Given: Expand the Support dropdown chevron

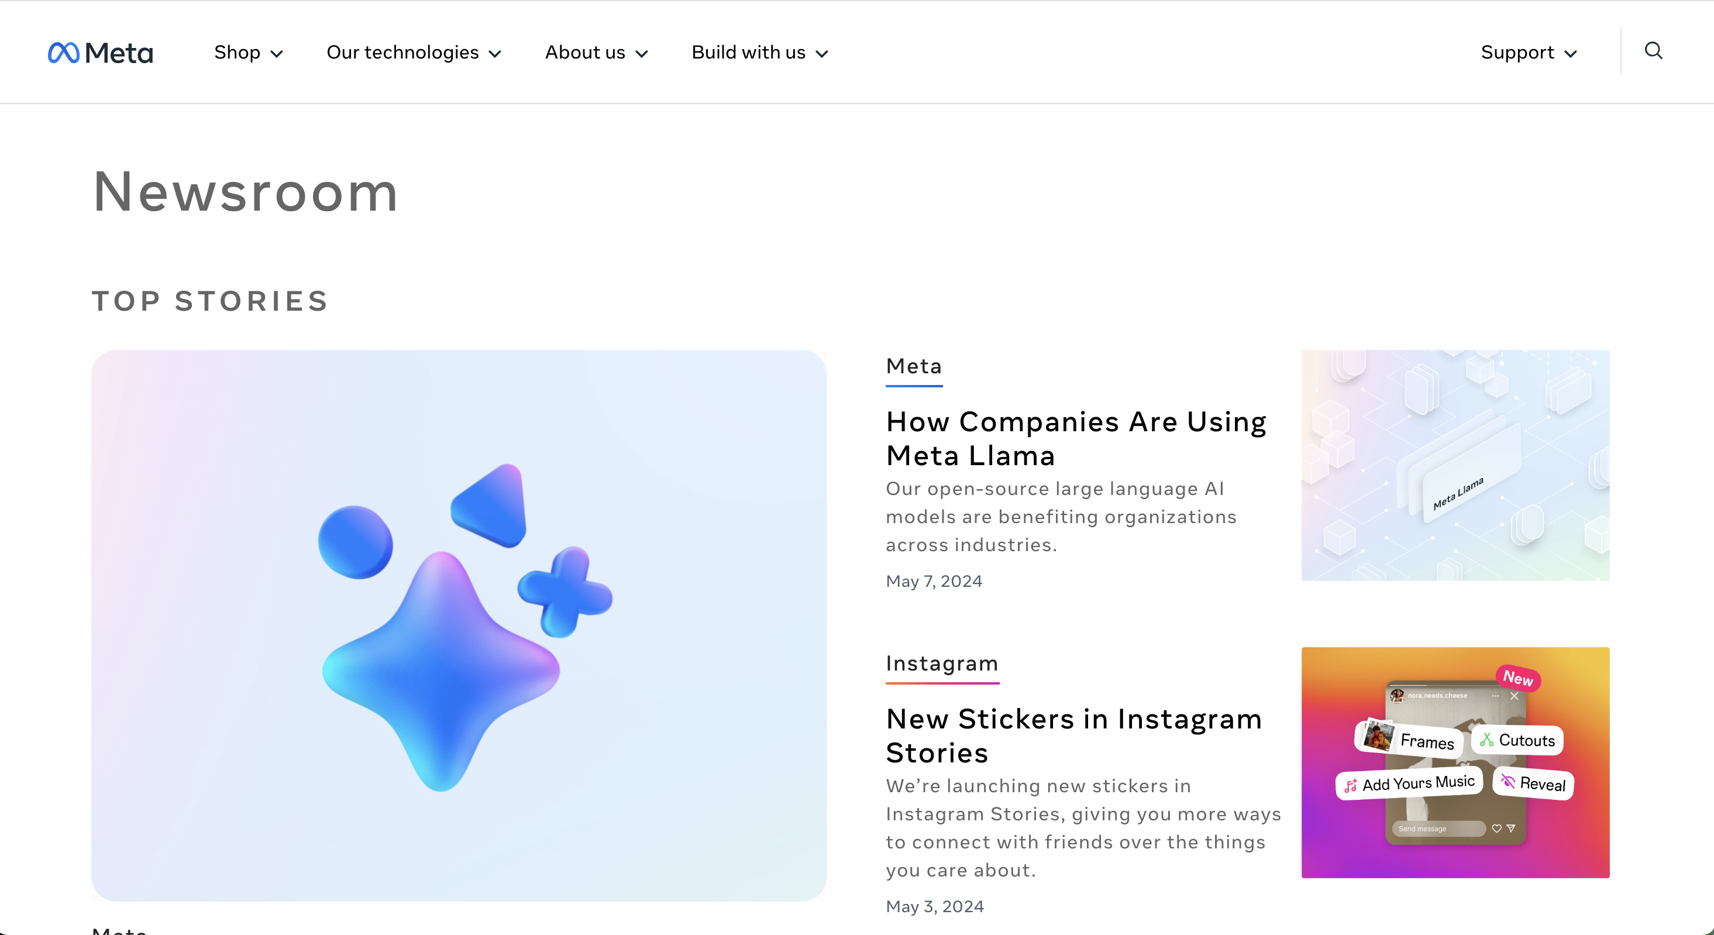Looking at the screenshot, I should [1571, 54].
